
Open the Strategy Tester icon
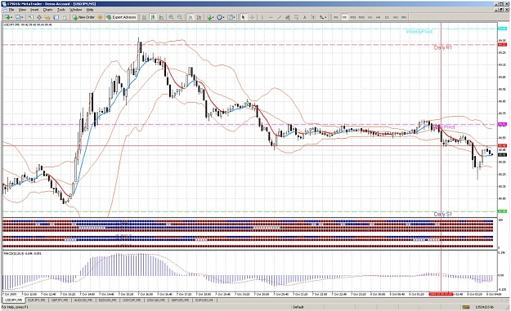pos(65,17)
